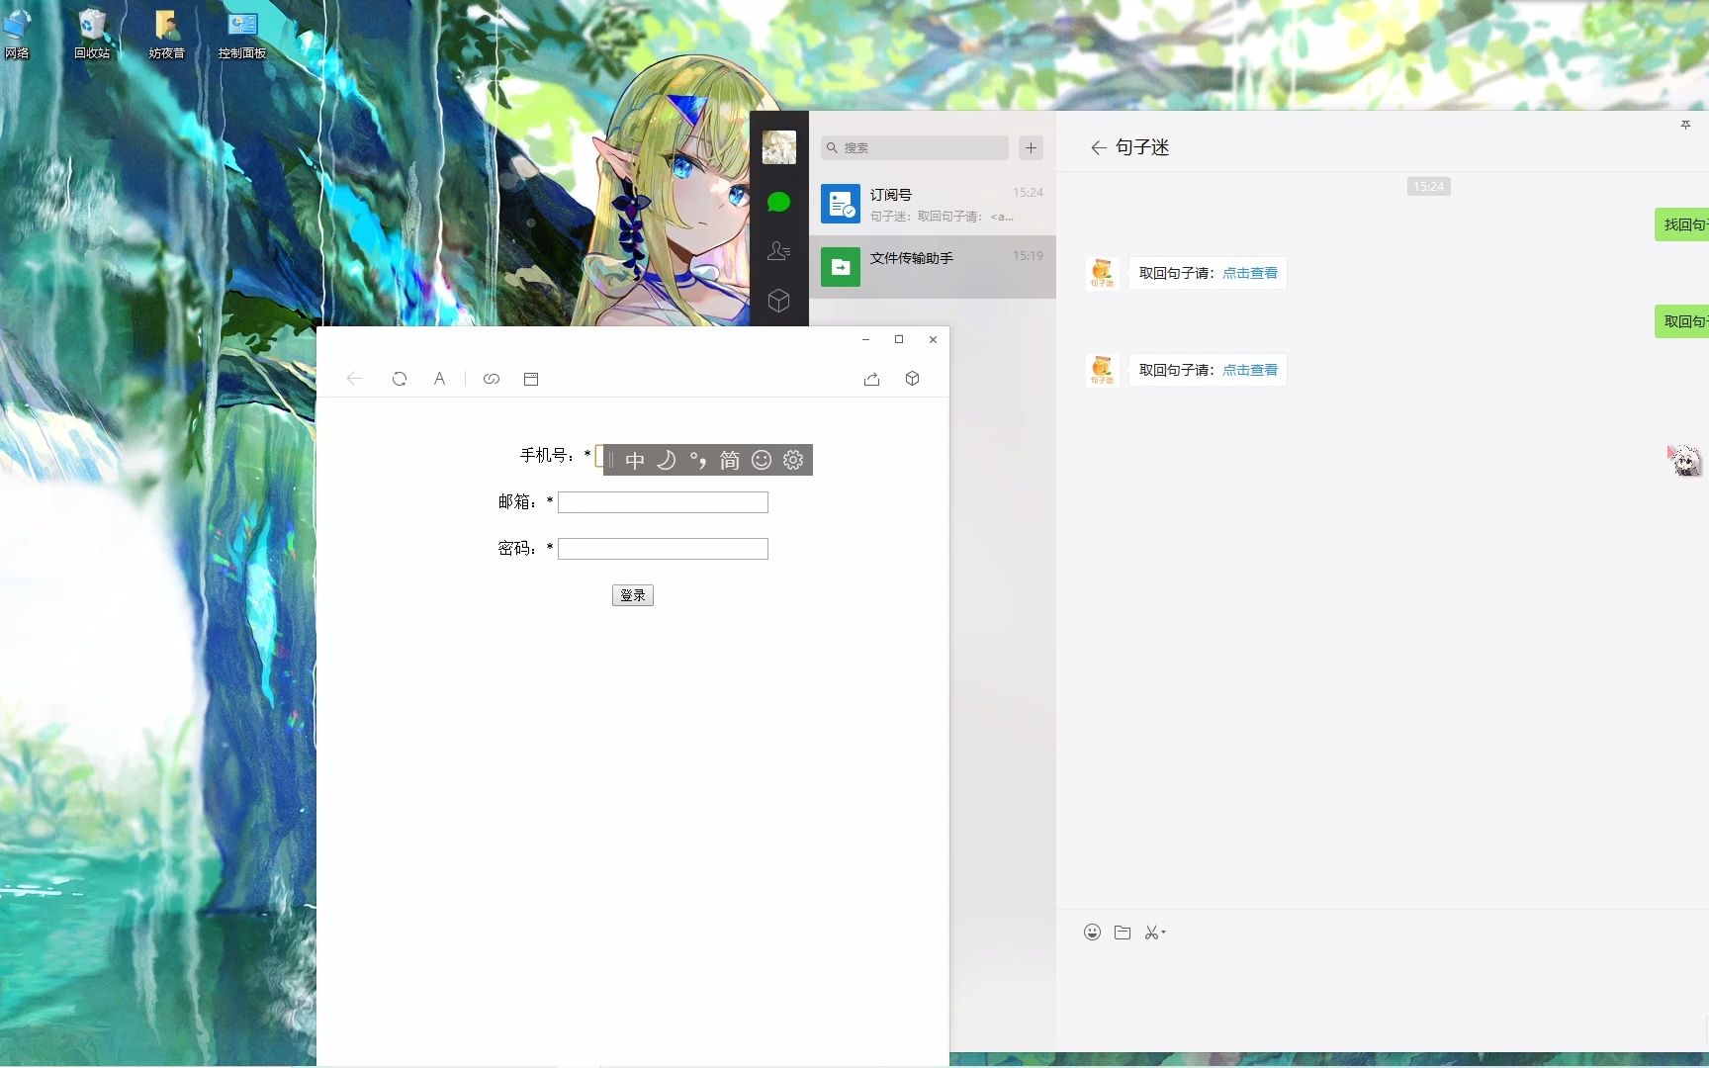
Task: Close the browser window
Action: click(933, 339)
